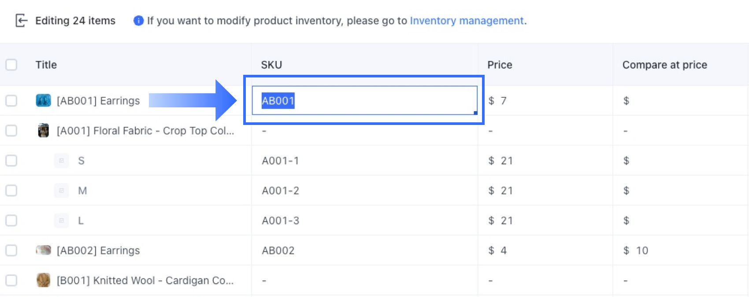Click the price cell for AB002 Earrings
The height and width of the screenshot is (297, 749).
click(545, 250)
